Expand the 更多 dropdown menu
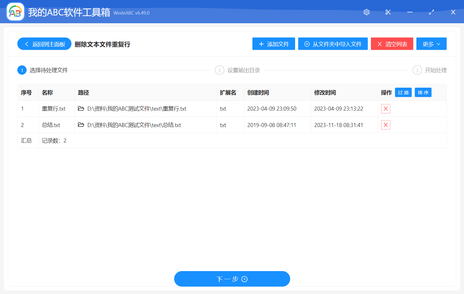Viewport: 464px width, 294px height. pos(431,44)
